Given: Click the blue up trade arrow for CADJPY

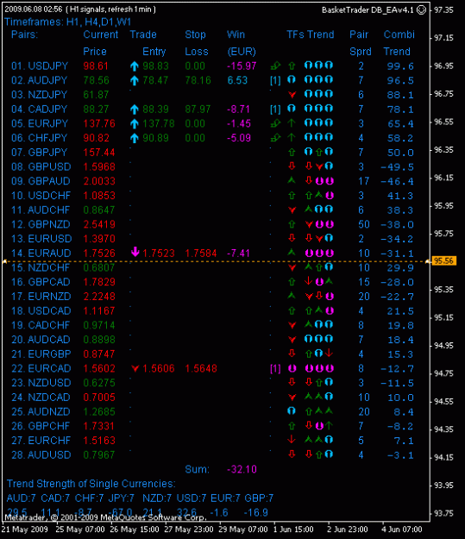Looking at the screenshot, I should [x=135, y=110].
